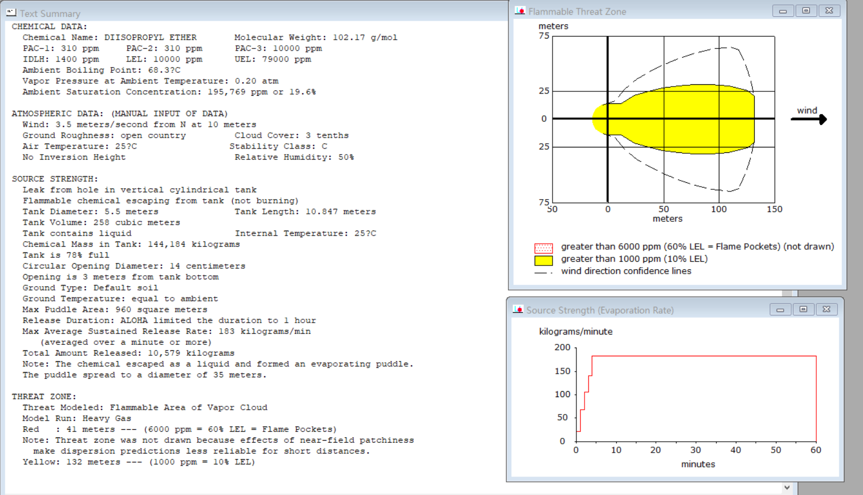Click the Text Summary window icon

coord(11,13)
